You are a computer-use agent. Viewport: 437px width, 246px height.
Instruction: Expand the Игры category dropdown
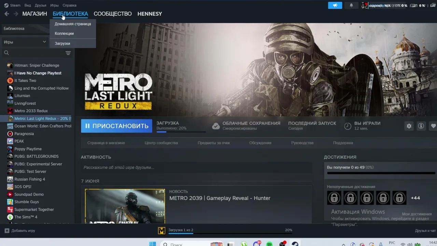(x=25, y=42)
